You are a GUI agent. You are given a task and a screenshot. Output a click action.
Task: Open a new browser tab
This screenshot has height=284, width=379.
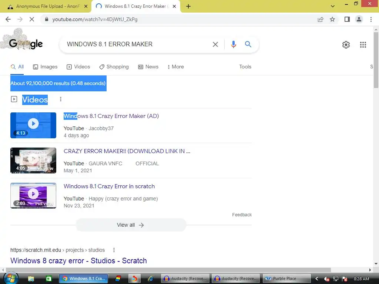tap(188, 7)
